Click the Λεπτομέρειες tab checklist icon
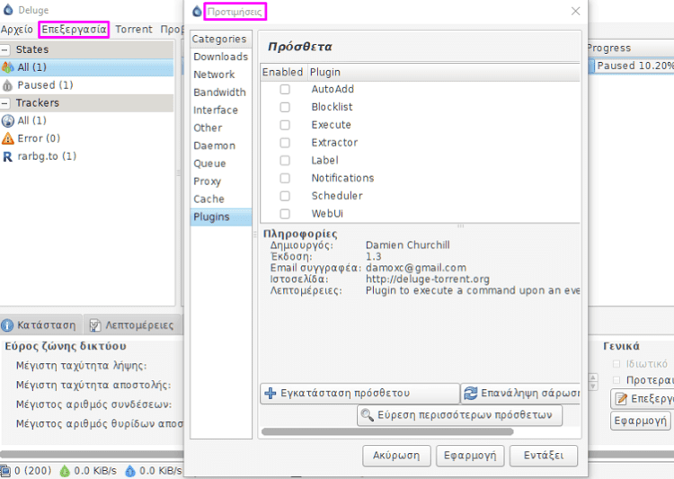Viewport: 674px width, 479px height. 95,325
